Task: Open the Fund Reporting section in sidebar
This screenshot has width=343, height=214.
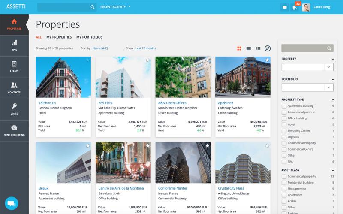Action: 14,131
